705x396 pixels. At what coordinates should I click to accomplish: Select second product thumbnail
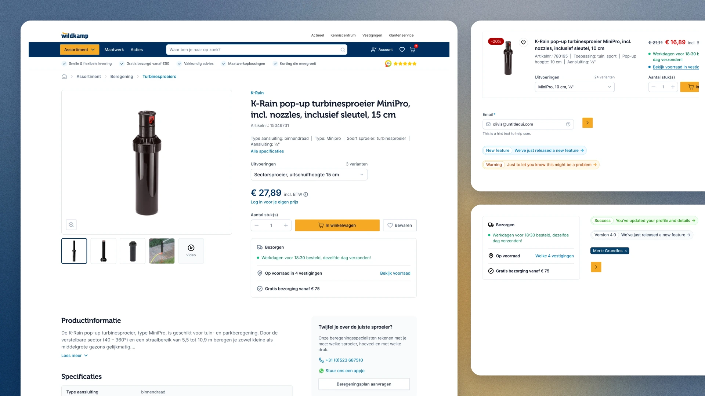coord(103,251)
